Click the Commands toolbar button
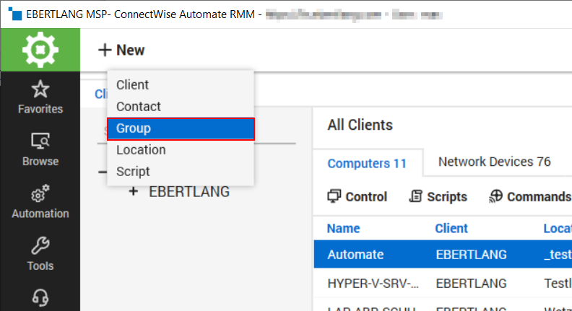Image resolution: width=572 pixels, height=311 pixels. 530,196
